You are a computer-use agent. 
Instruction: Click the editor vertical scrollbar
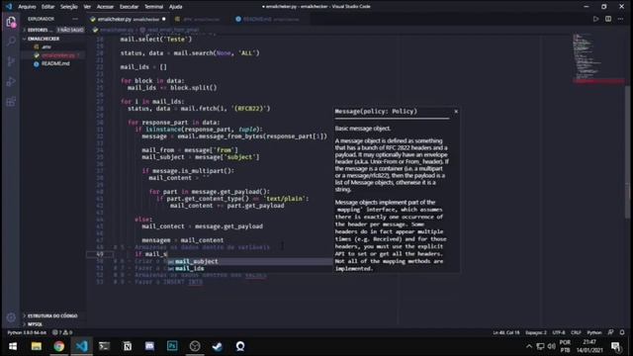[627, 151]
